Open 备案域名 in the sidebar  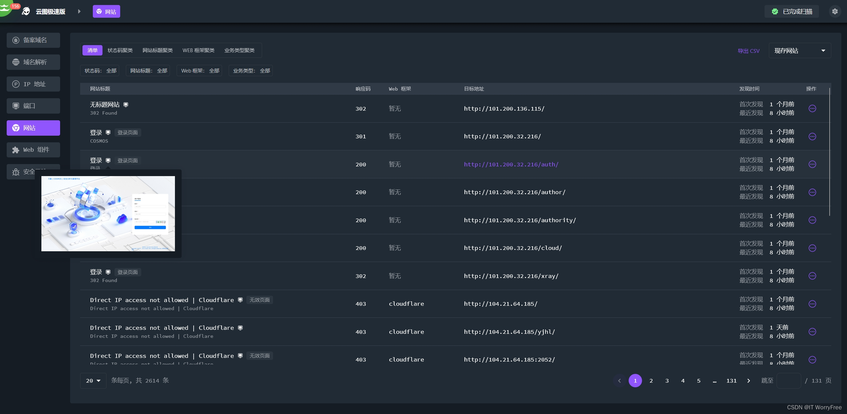33,40
